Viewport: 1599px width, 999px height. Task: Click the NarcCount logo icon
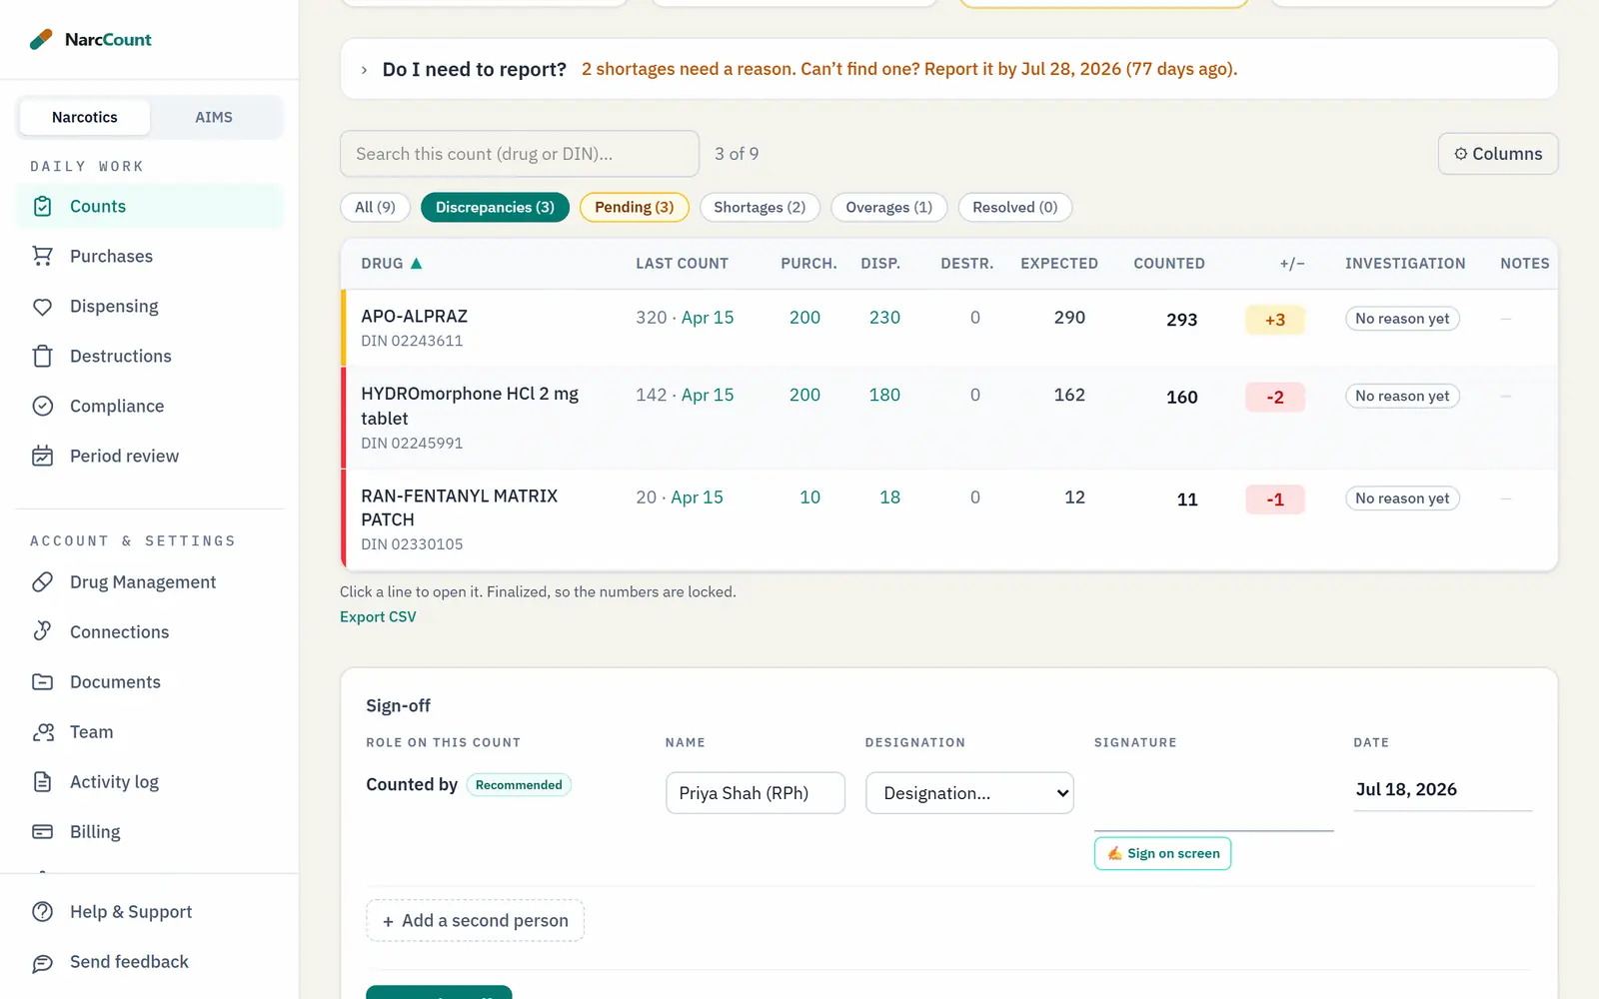point(41,39)
